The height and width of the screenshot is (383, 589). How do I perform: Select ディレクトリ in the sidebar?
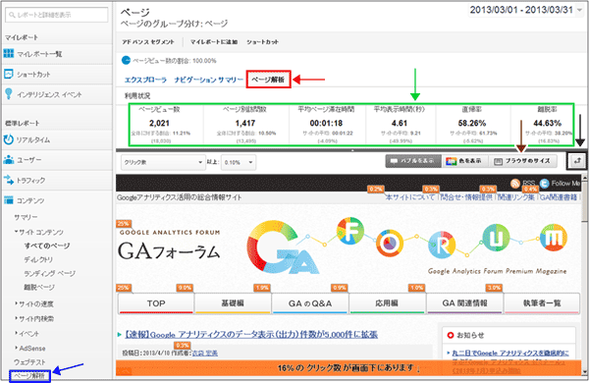pos(38,259)
